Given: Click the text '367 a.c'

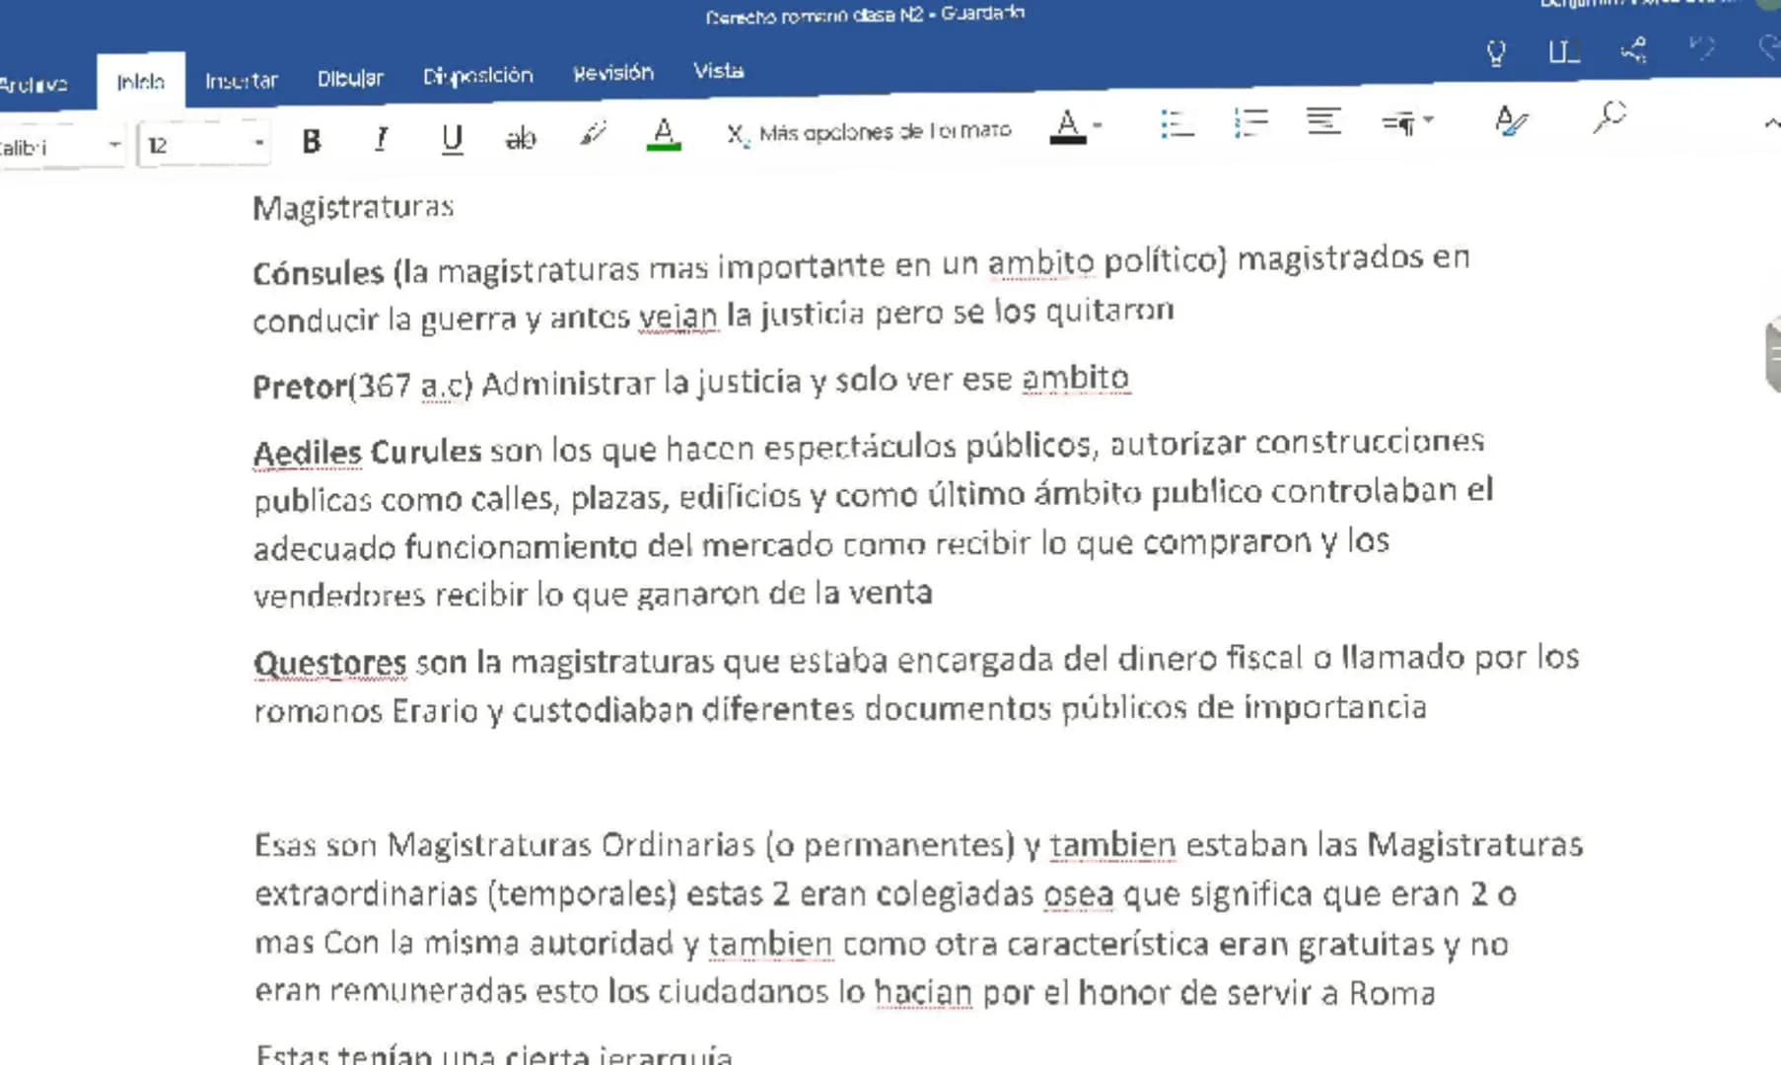Looking at the screenshot, I should coord(411,385).
